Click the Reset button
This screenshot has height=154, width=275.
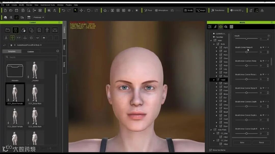click(261, 143)
